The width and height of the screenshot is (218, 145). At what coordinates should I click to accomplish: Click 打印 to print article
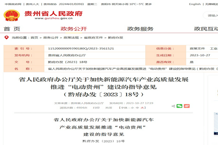coord(96,108)
